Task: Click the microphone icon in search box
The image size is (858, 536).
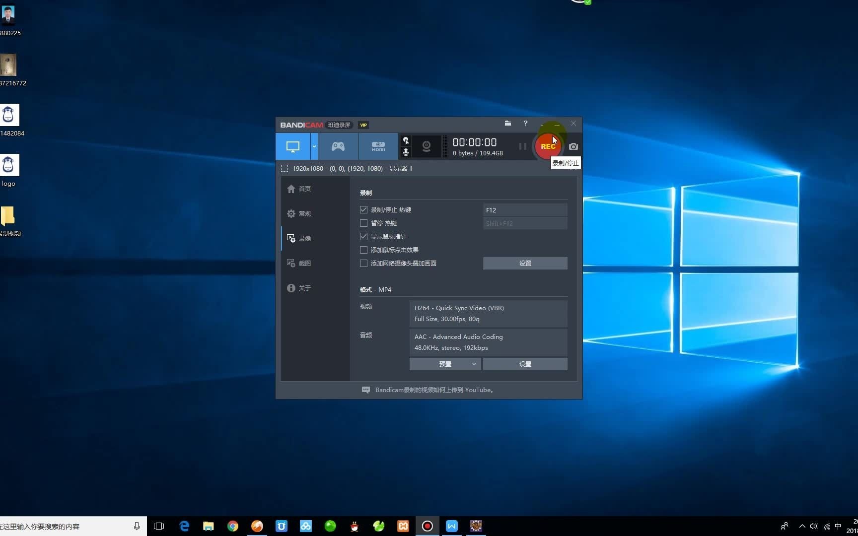Action: (x=137, y=526)
